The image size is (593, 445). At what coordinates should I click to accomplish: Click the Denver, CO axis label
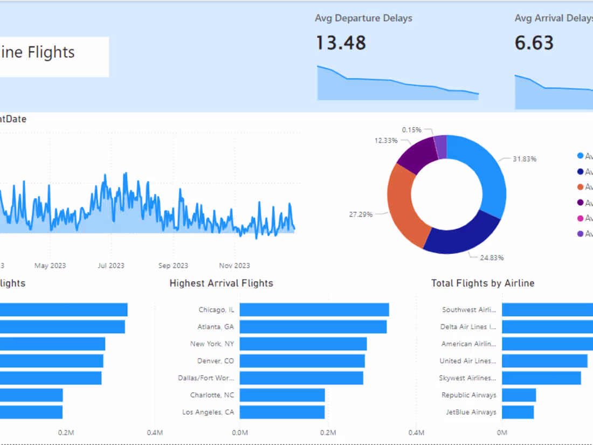pos(215,361)
